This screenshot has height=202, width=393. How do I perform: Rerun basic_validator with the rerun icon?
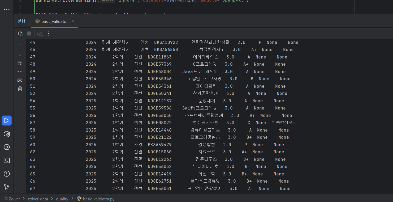point(20,33)
